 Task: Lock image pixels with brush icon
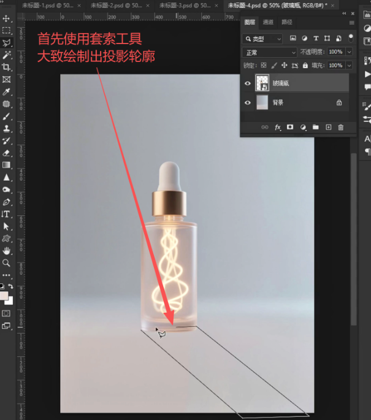274,66
